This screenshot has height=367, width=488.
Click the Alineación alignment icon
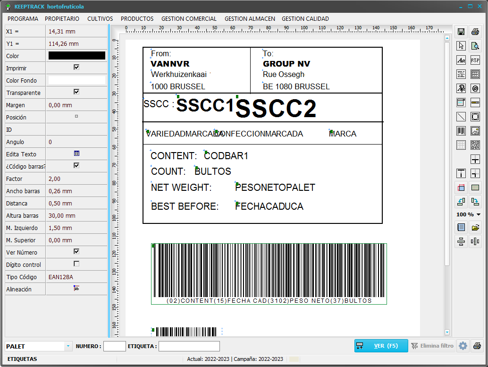click(x=76, y=288)
